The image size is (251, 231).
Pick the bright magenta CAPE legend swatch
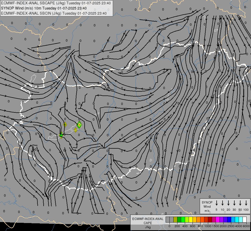click(x=218, y=220)
